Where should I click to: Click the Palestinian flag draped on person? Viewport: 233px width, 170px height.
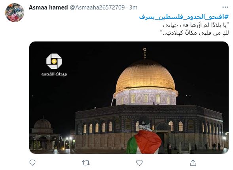[x=144, y=142]
